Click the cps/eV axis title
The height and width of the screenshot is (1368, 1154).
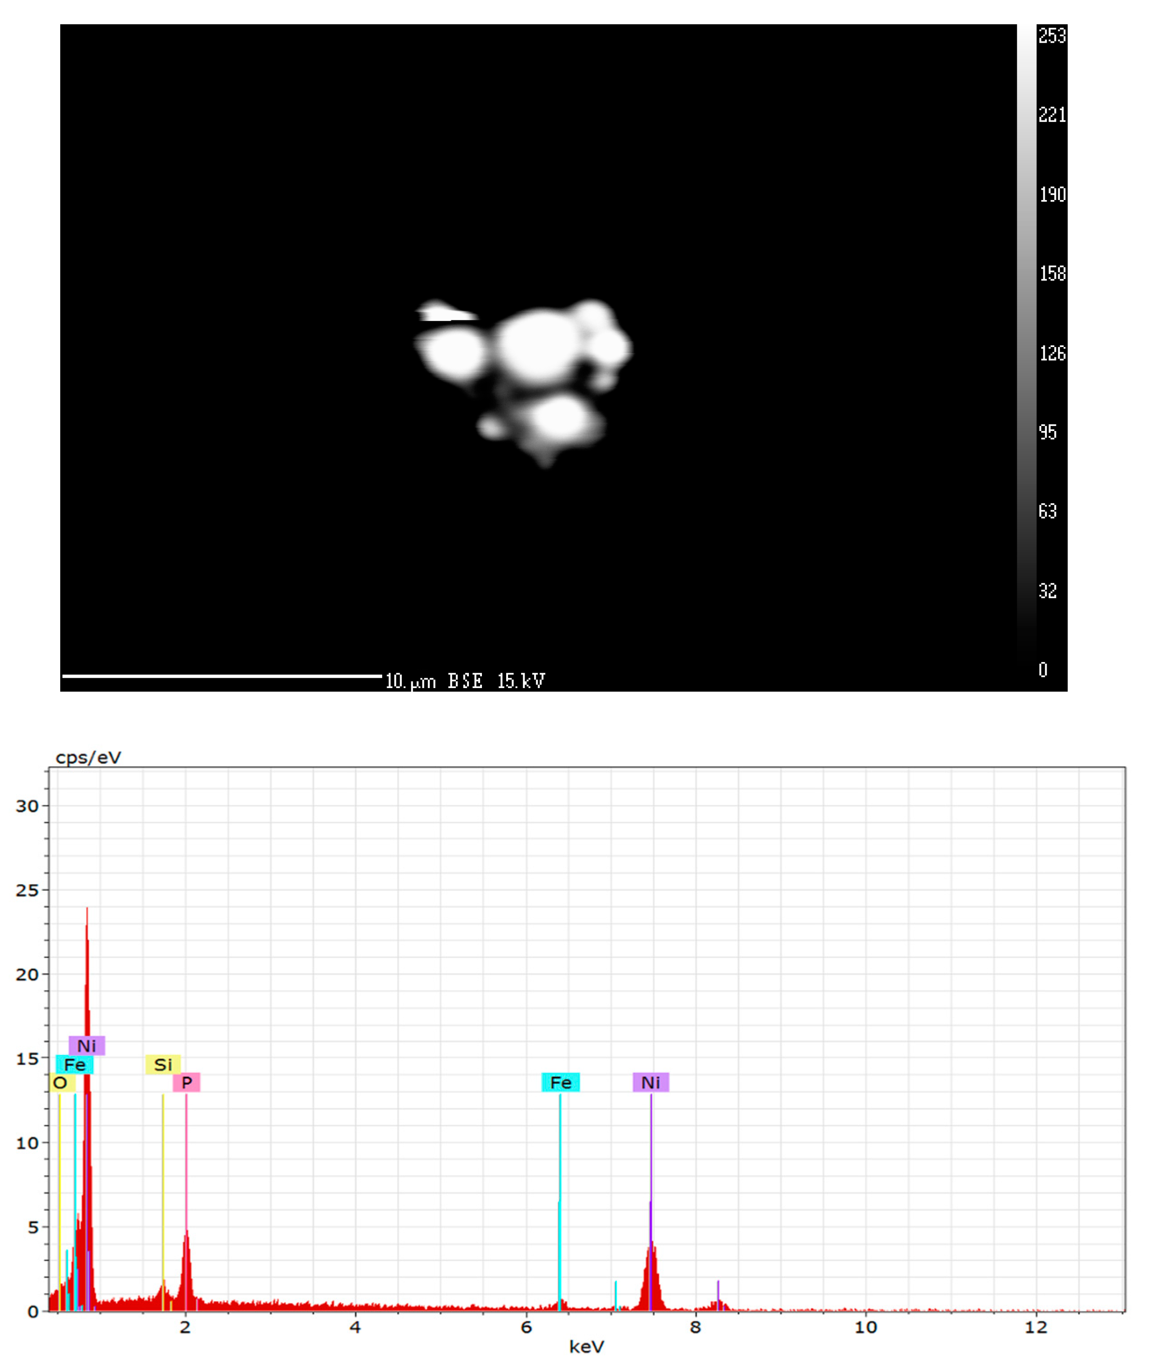click(88, 757)
